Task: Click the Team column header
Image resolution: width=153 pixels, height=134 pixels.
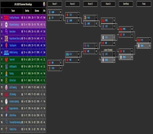Action: [13, 11]
